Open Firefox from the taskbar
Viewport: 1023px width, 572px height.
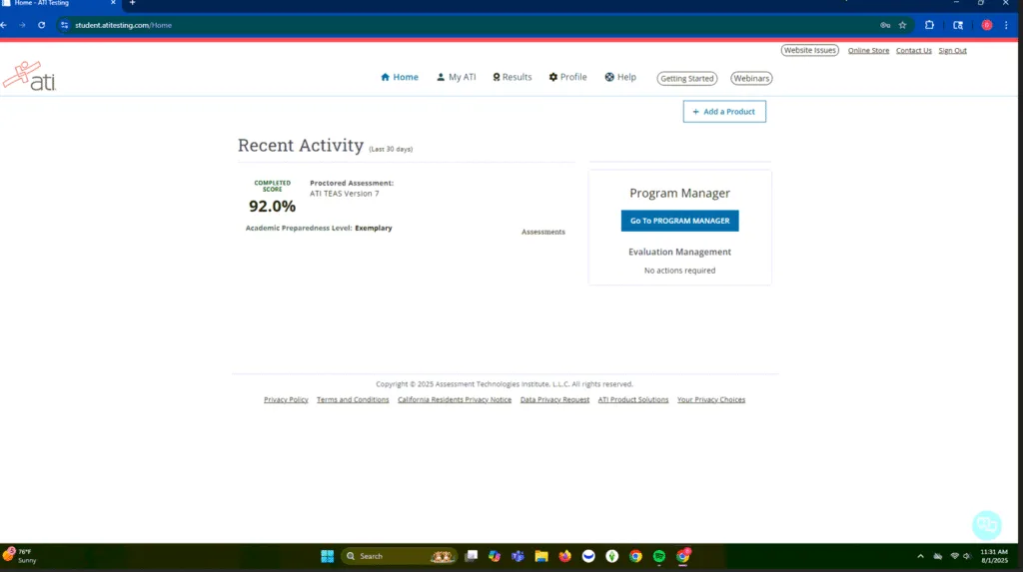click(565, 556)
